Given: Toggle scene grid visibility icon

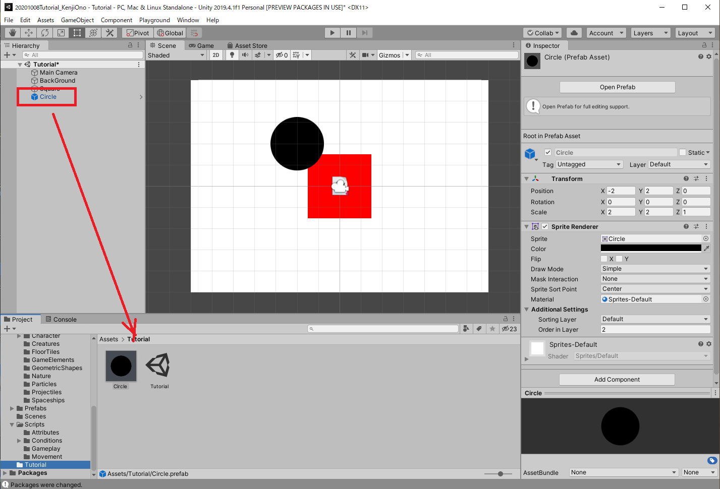Looking at the screenshot, I should point(296,55).
